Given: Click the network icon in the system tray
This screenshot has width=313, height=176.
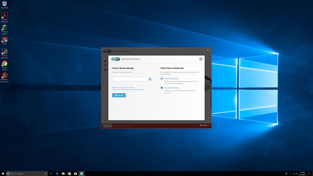Looking at the screenshot, I should [293, 174].
